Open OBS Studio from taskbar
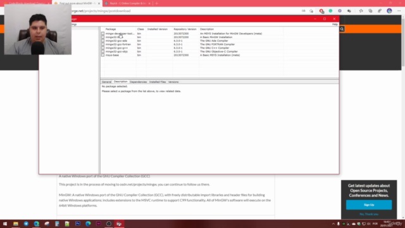 [109, 224]
